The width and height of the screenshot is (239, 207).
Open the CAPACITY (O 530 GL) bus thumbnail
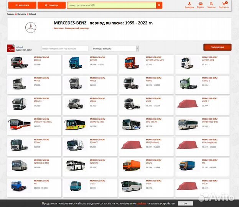click(19, 124)
